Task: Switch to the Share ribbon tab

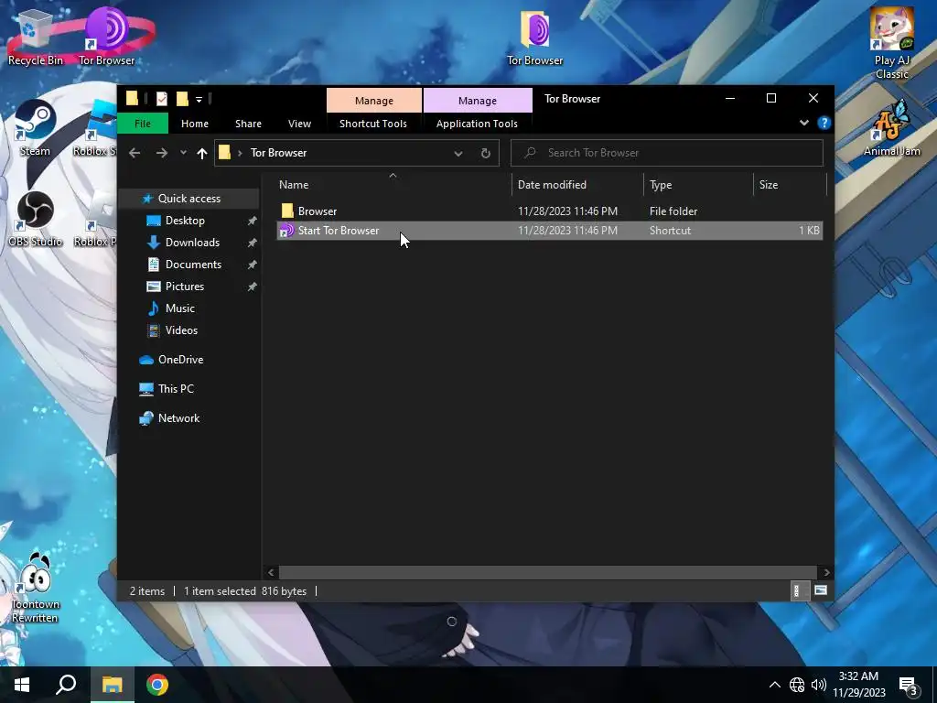Action: pos(248,124)
